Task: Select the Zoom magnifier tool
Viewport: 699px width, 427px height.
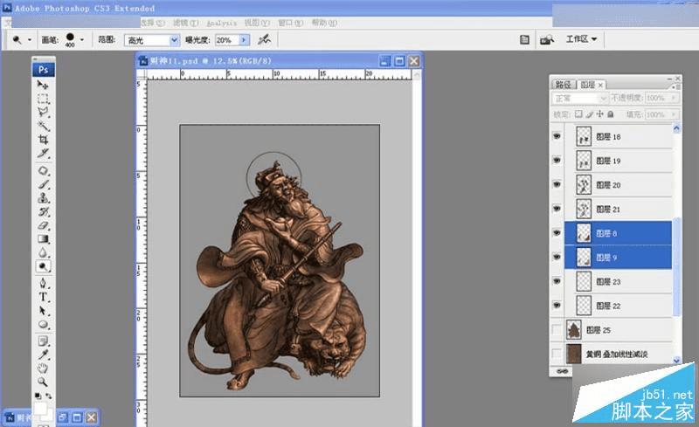Action: tap(43, 381)
